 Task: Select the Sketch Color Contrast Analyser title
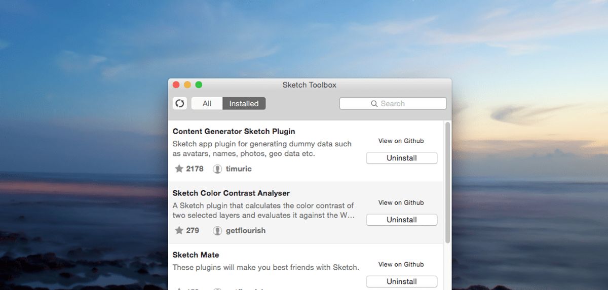[231, 193]
